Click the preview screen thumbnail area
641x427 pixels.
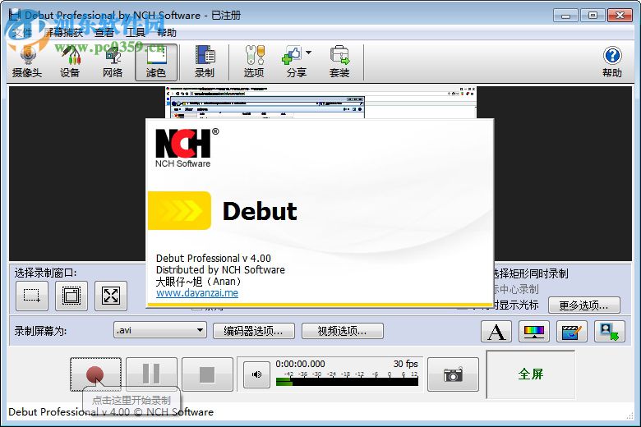point(320,103)
